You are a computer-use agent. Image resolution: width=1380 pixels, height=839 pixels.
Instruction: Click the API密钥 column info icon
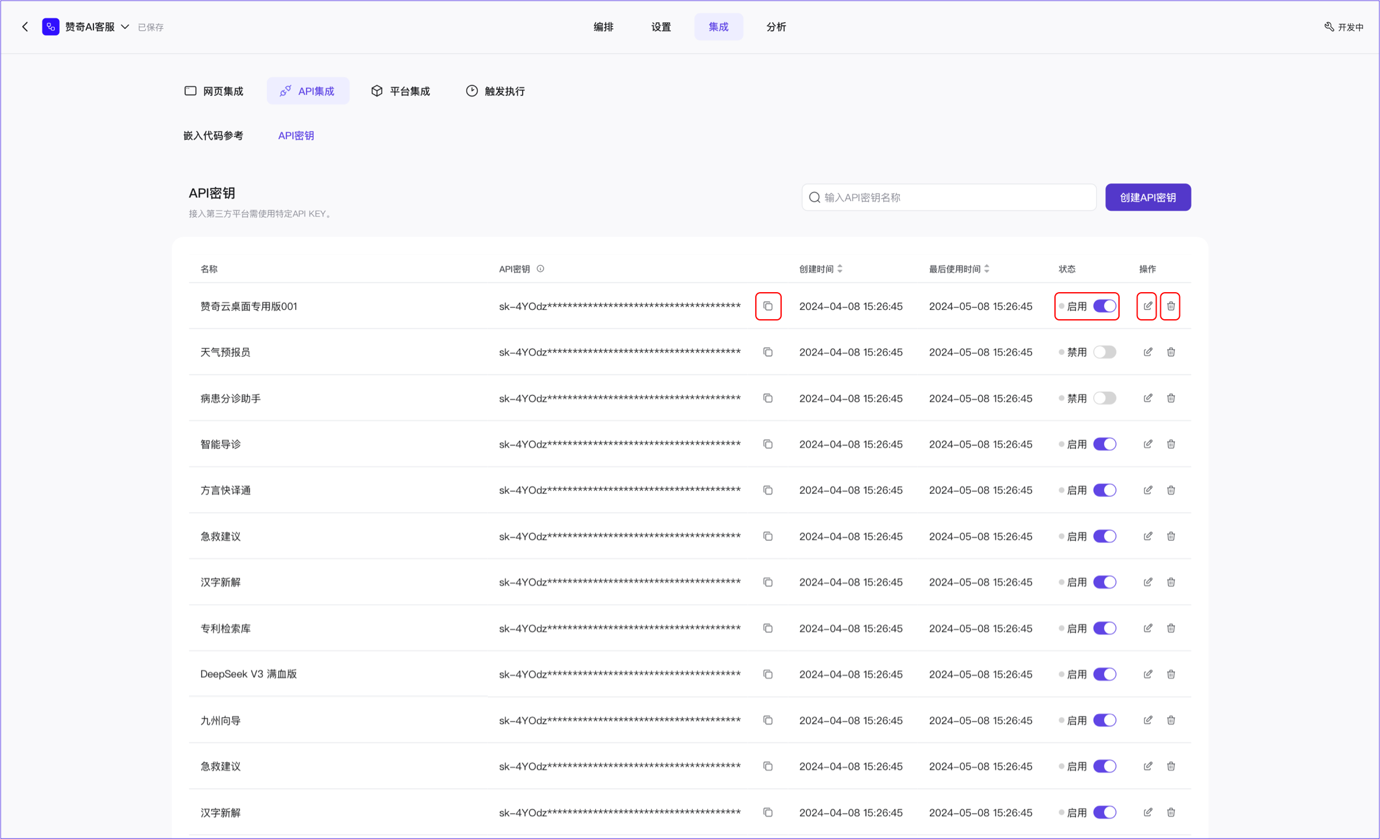[x=540, y=269]
